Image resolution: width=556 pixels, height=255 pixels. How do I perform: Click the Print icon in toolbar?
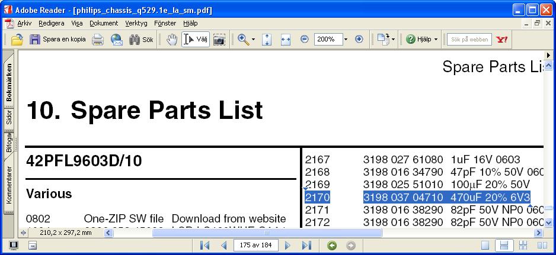click(98, 40)
